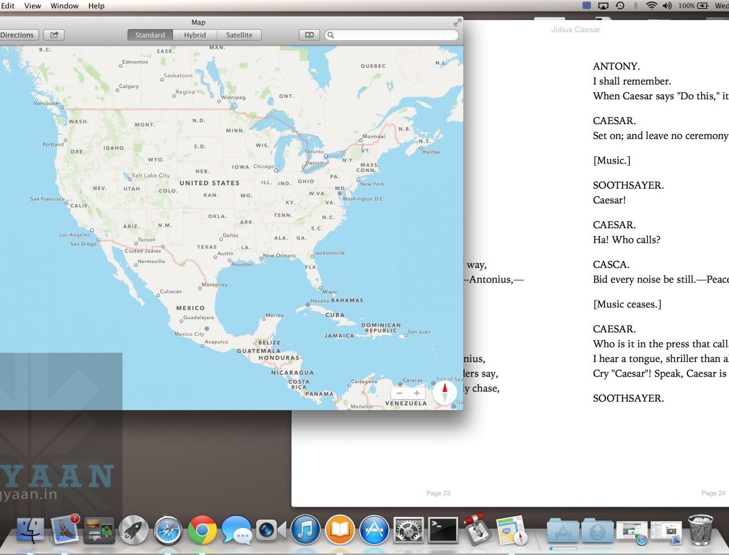Open the Help menu

point(97,6)
